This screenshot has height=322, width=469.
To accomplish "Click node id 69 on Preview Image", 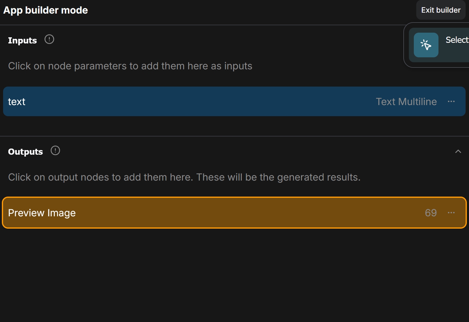I will 431,213.
